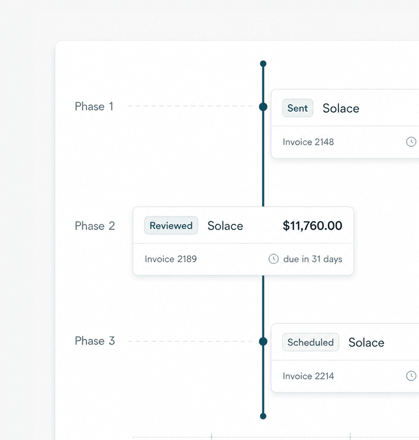Open the Phase 3 label
The width and height of the screenshot is (419, 440).
pos(95,341)
